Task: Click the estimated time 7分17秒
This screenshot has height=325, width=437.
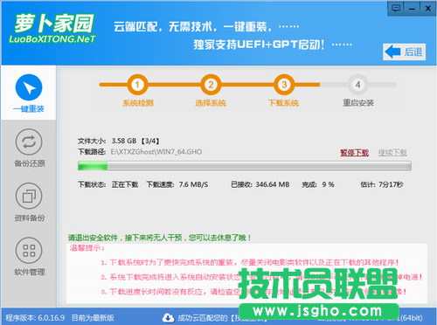Action: click(x=391, y=184)
